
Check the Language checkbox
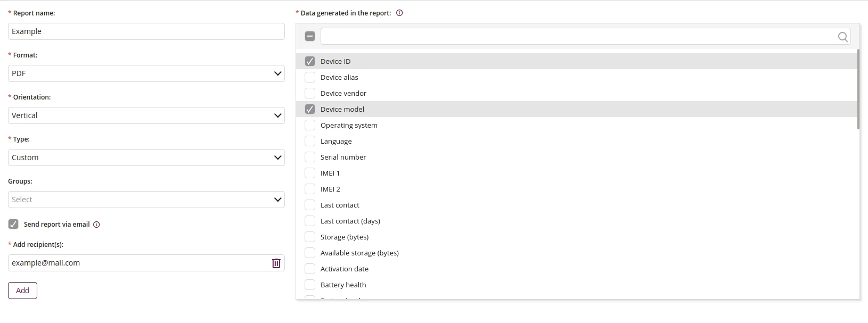[x=310, y=141]
